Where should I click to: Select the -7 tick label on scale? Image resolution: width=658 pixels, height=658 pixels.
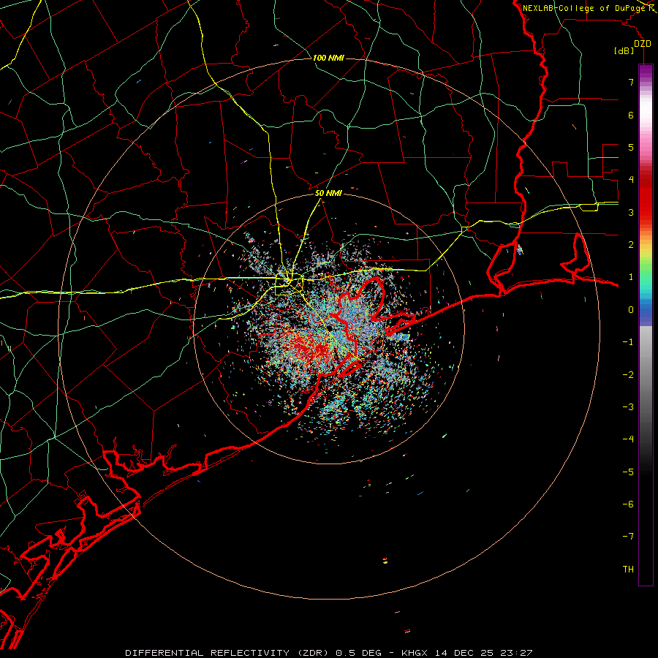click(x=628, y=537)
